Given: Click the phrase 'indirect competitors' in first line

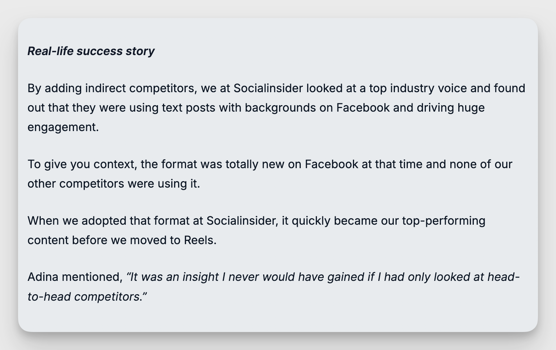Looking at the screenshot, I should [x=140, y=88].
